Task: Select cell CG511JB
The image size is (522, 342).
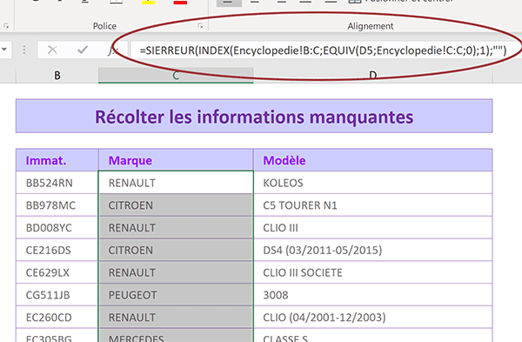Action: tap(57, 295)
